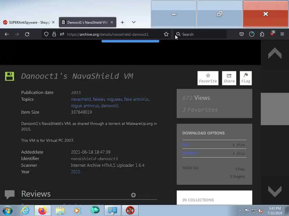Open the extensions puzzle icon
The width and height of the screenshot is (289, 216).
point(262,34)
